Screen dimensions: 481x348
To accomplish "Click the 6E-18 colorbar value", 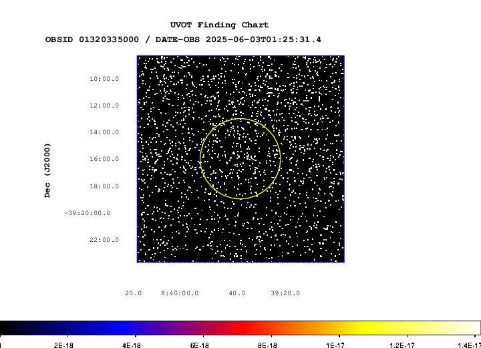I will click(x=199, y=345).
